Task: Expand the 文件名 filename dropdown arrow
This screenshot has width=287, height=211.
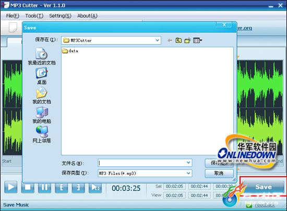Action: pyautogui.click(x=188, y=163)
